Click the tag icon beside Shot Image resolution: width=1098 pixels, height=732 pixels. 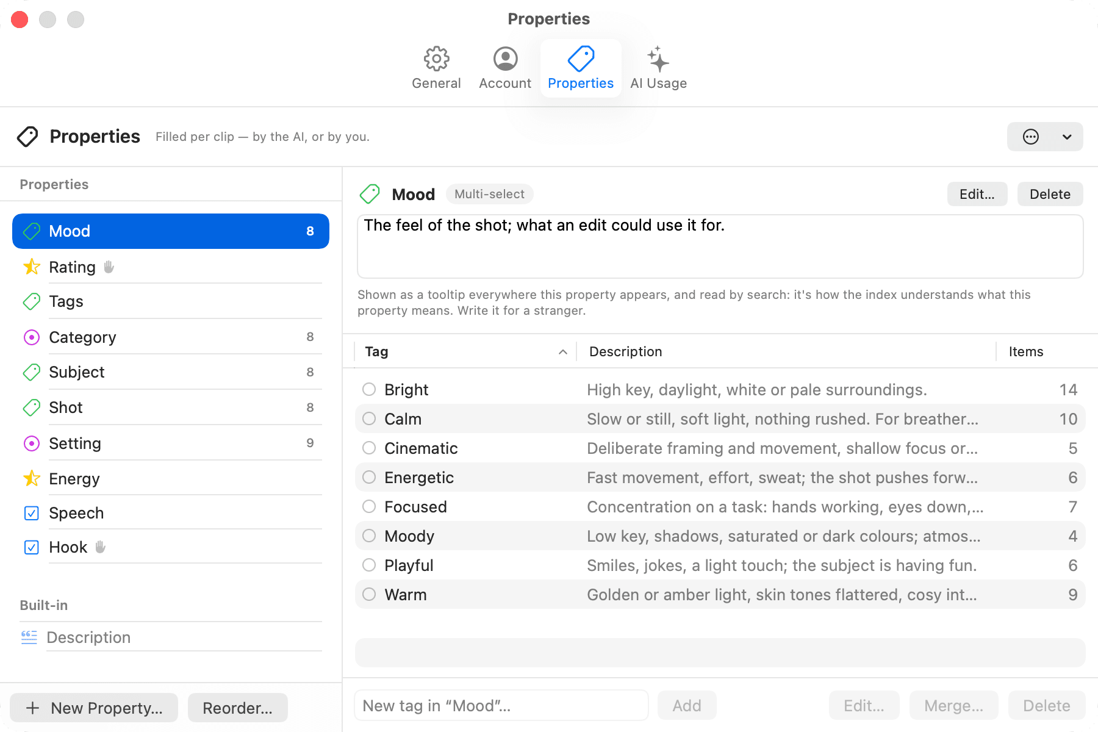click(32, 407)
